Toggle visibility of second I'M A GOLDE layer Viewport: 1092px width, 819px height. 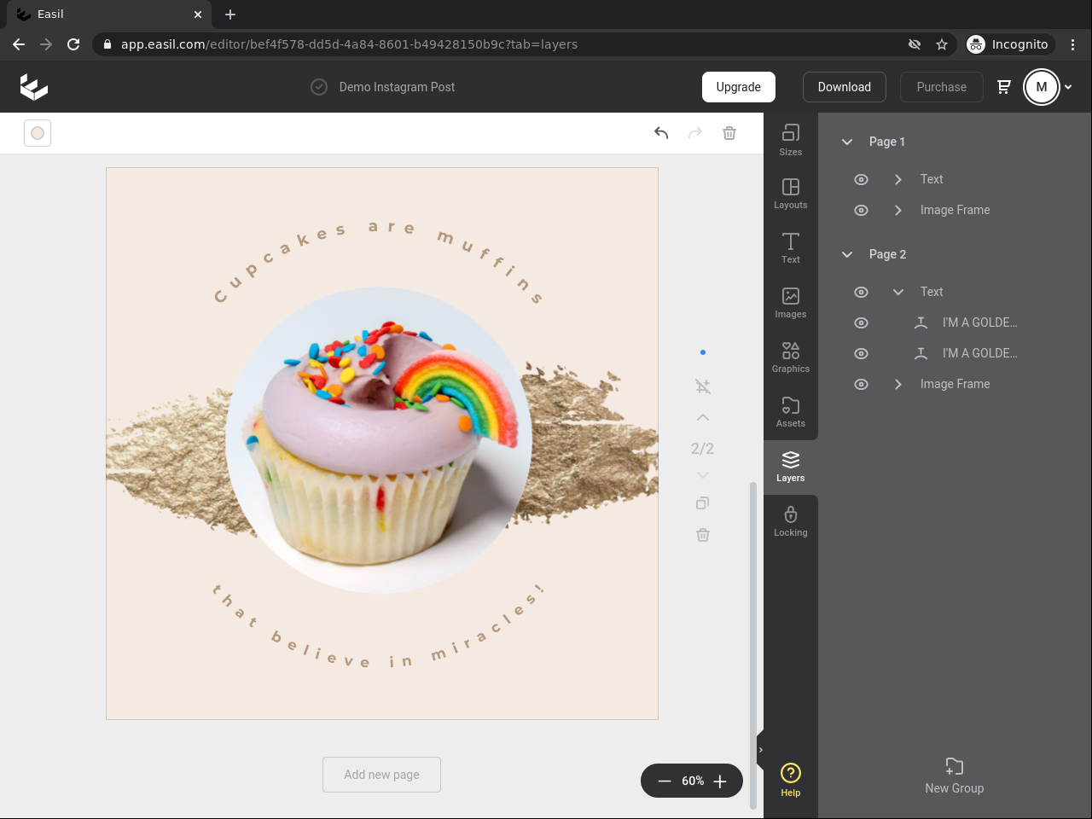[862, 353]
